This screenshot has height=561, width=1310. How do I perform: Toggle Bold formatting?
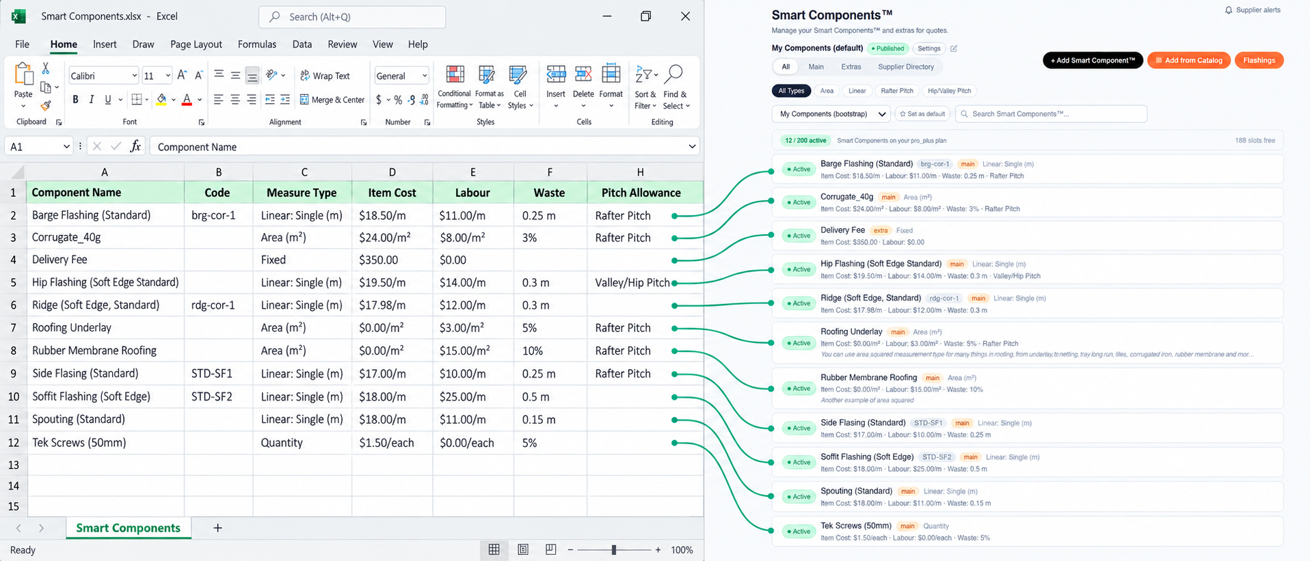(75, 100)
